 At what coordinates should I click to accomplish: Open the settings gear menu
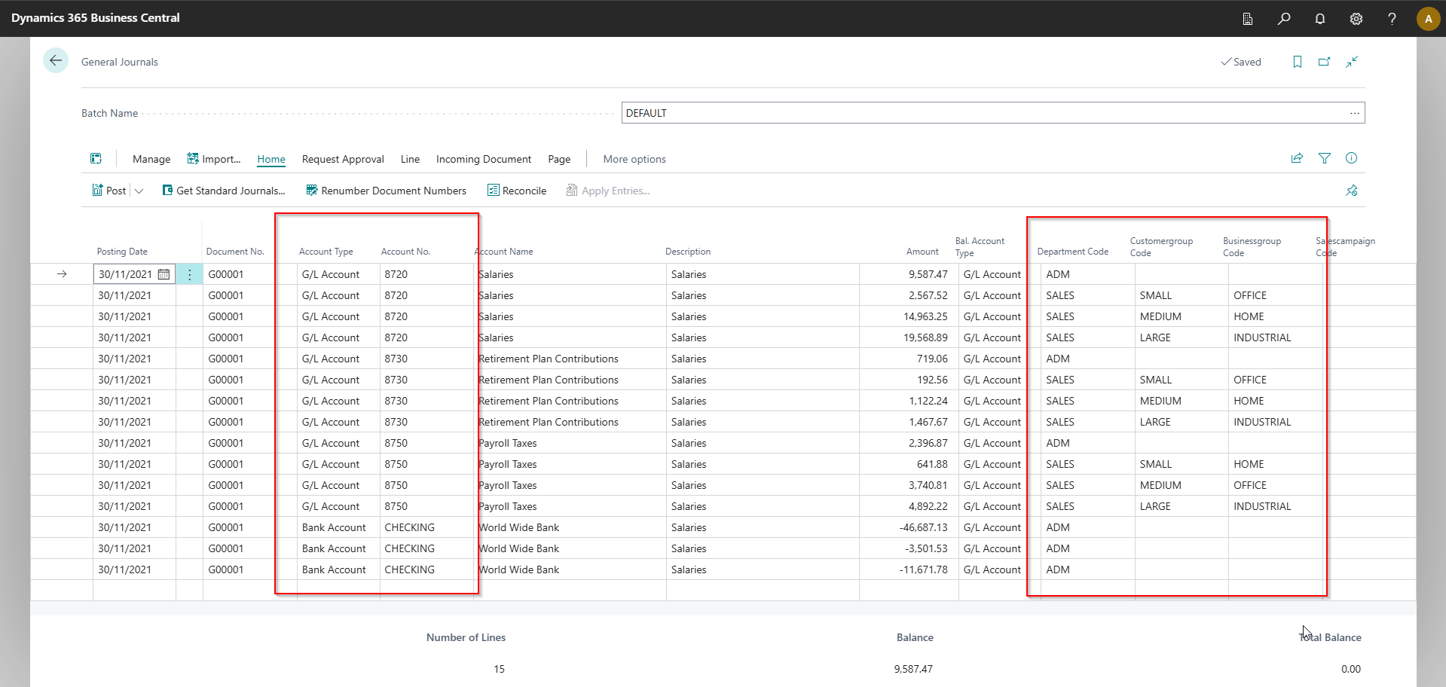1356,19
